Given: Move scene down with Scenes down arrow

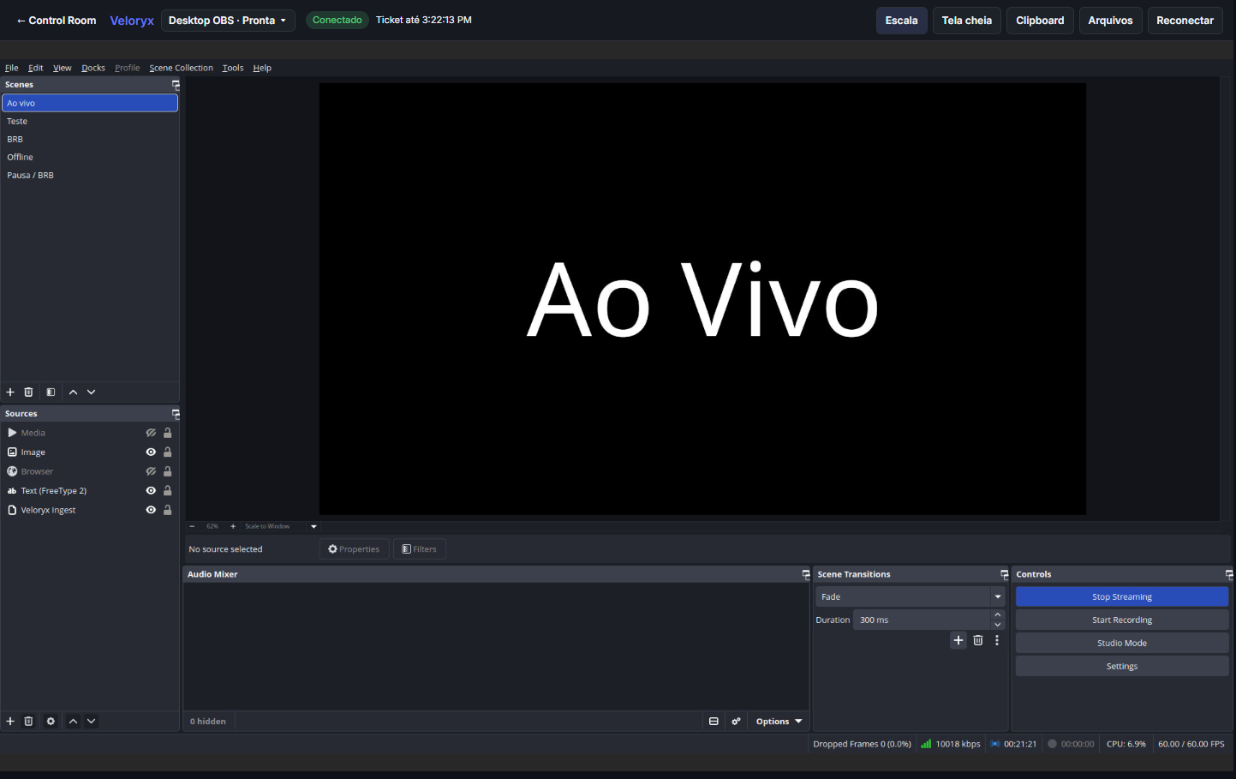Looking at the screenshot, I should [91, 392].
